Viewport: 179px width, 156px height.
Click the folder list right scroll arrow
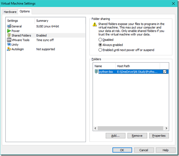coord(166,128)
